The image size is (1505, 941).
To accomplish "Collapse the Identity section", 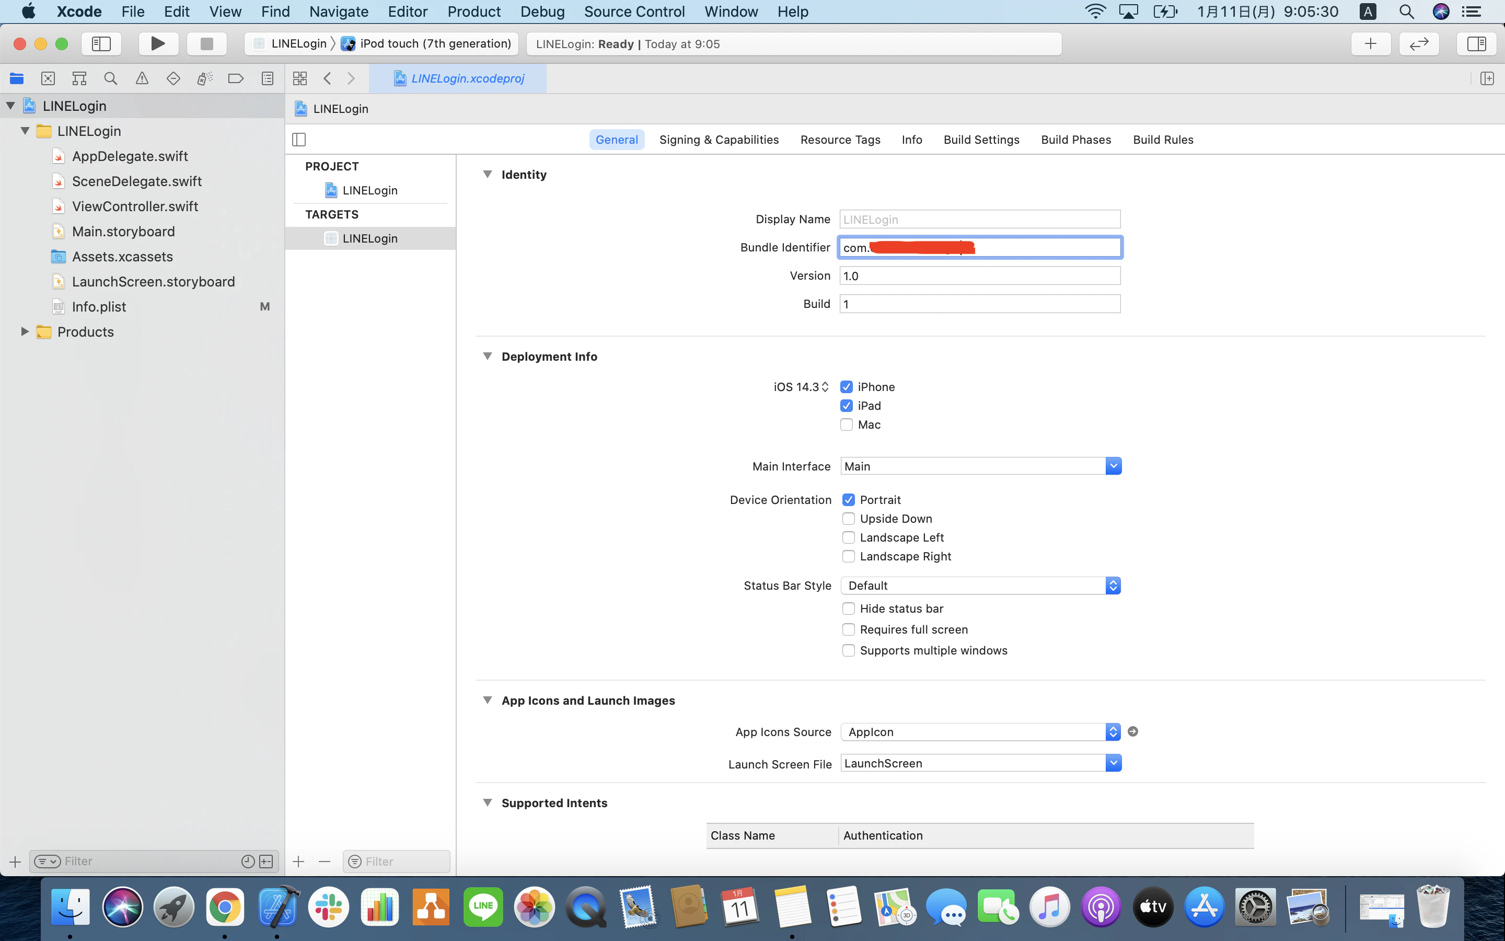I will [x=488, y=174].
